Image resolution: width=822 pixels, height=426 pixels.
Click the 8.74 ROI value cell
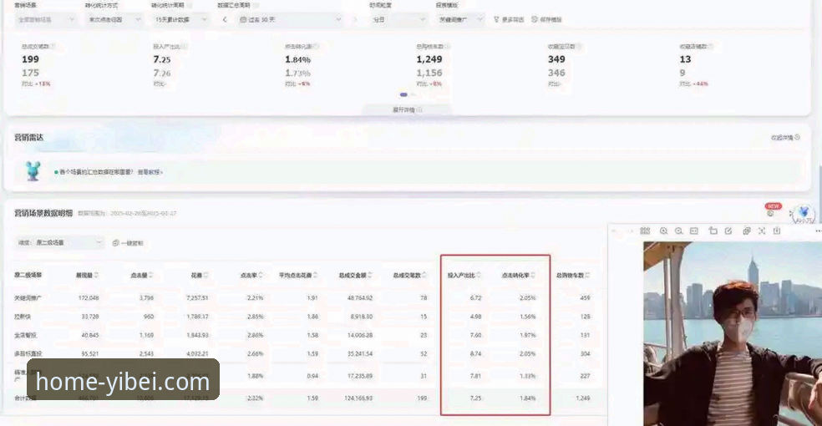(x=475, y=353)
